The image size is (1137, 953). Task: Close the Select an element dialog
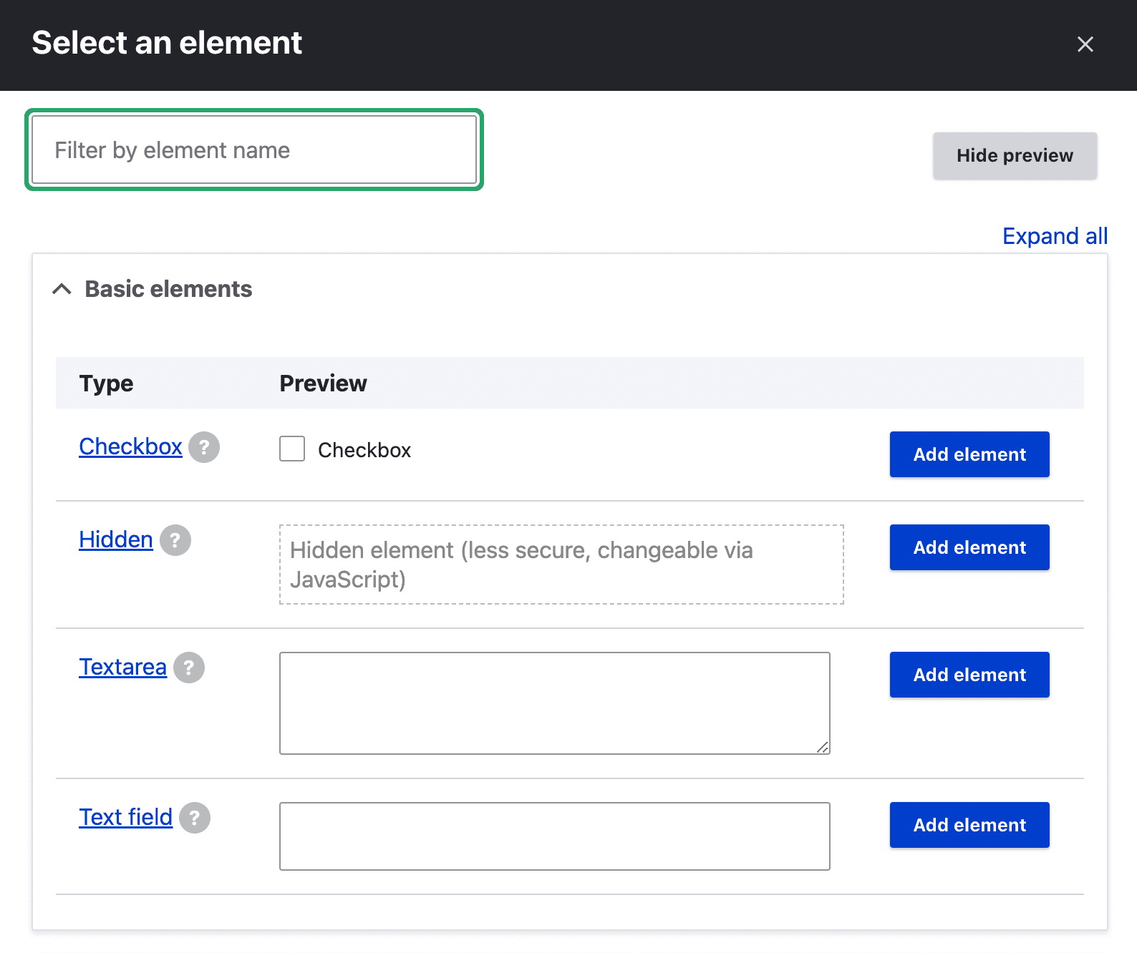pos(1085,44)
